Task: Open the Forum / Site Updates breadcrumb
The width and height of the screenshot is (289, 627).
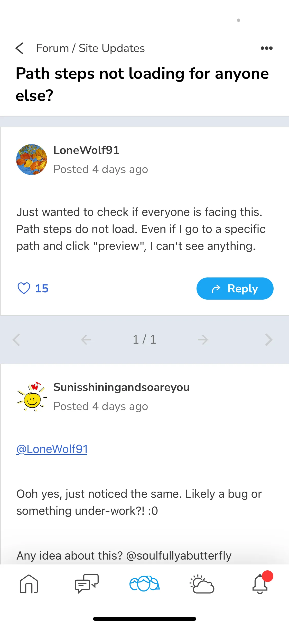Action: pos(91,48)
